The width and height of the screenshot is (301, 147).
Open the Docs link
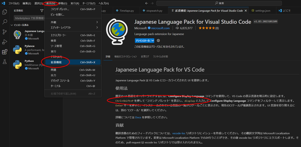click(x=138, y=117)
